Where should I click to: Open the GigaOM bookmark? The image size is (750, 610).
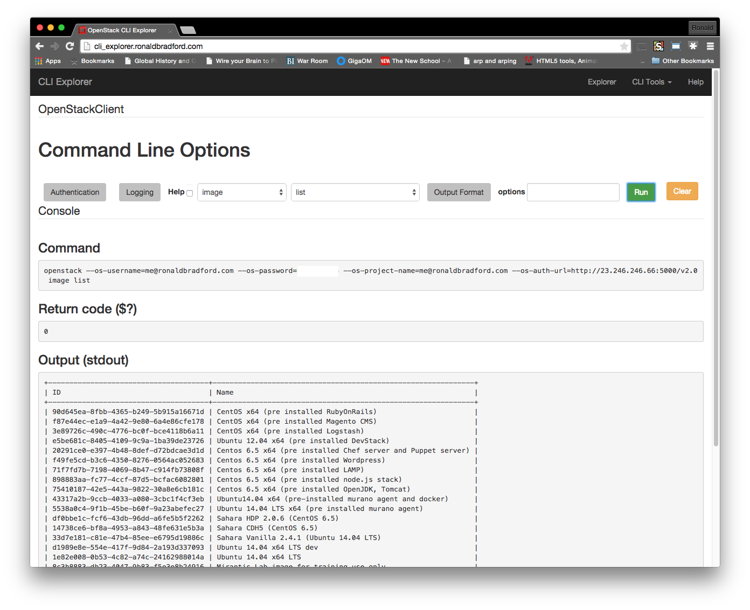click(354, 61)
